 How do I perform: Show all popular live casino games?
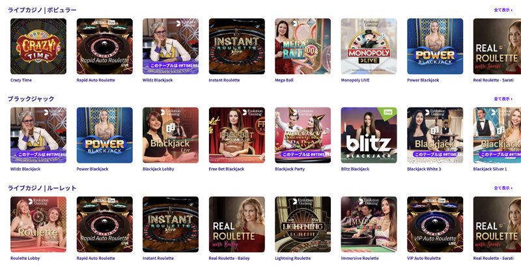[x=503, y=10]
